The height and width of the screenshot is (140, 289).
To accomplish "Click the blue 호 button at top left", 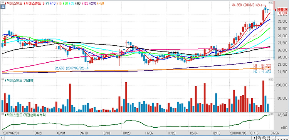I will tap(3, 7).
